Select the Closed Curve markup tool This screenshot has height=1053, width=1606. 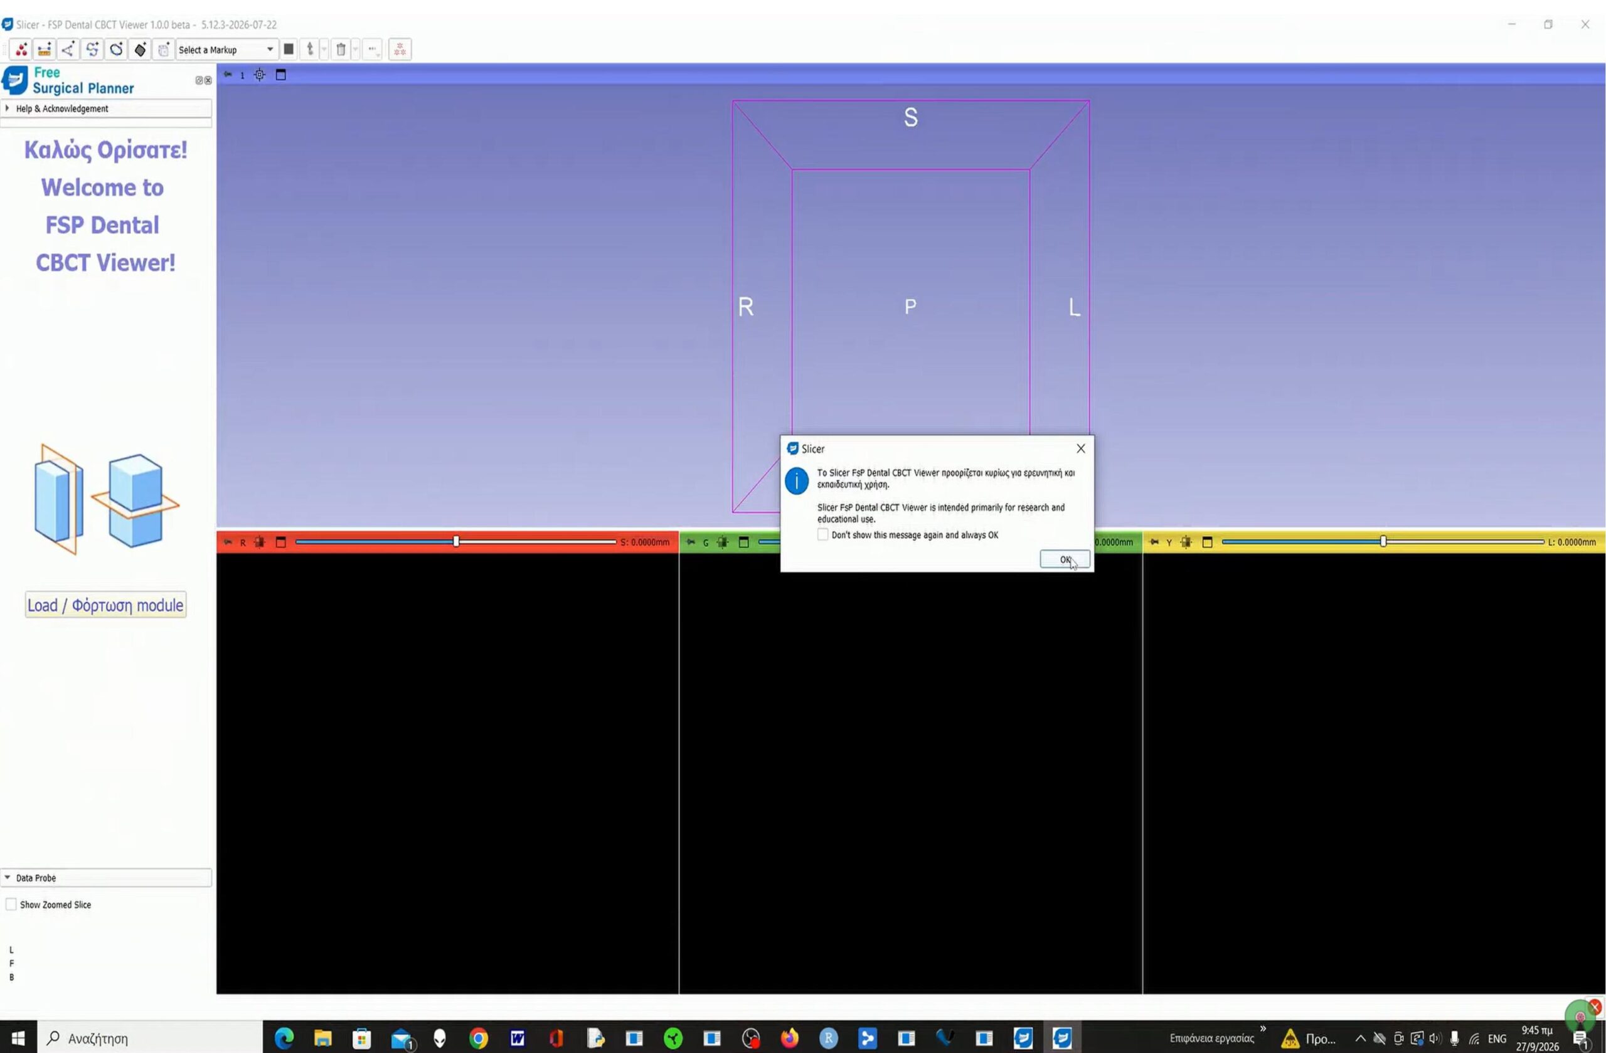click(x=116, y=50)
